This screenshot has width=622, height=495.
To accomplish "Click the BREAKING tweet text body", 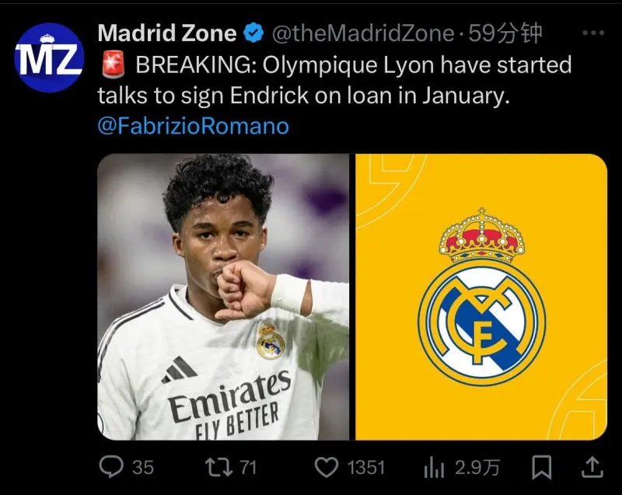I will coord(335,80).
